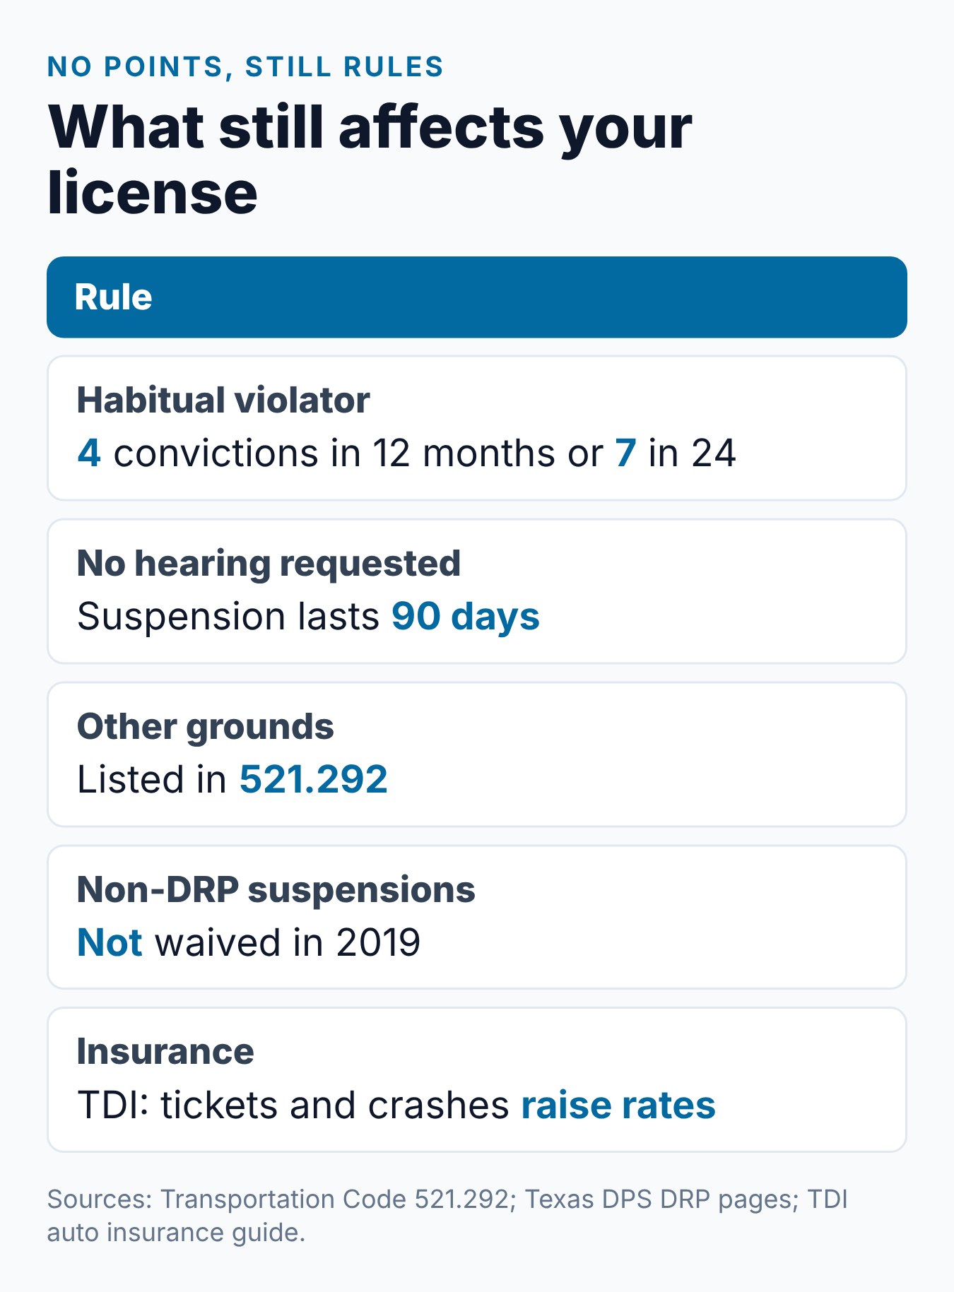Click the highlighted "raise rates" text
This screenshot has width=954, height=1292.
pos(618,1105)
